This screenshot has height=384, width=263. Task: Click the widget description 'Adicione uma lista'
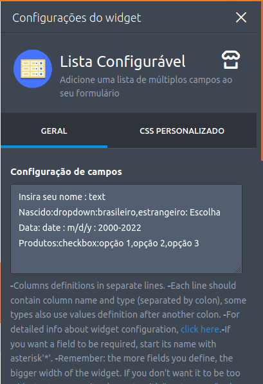[146, 86]
